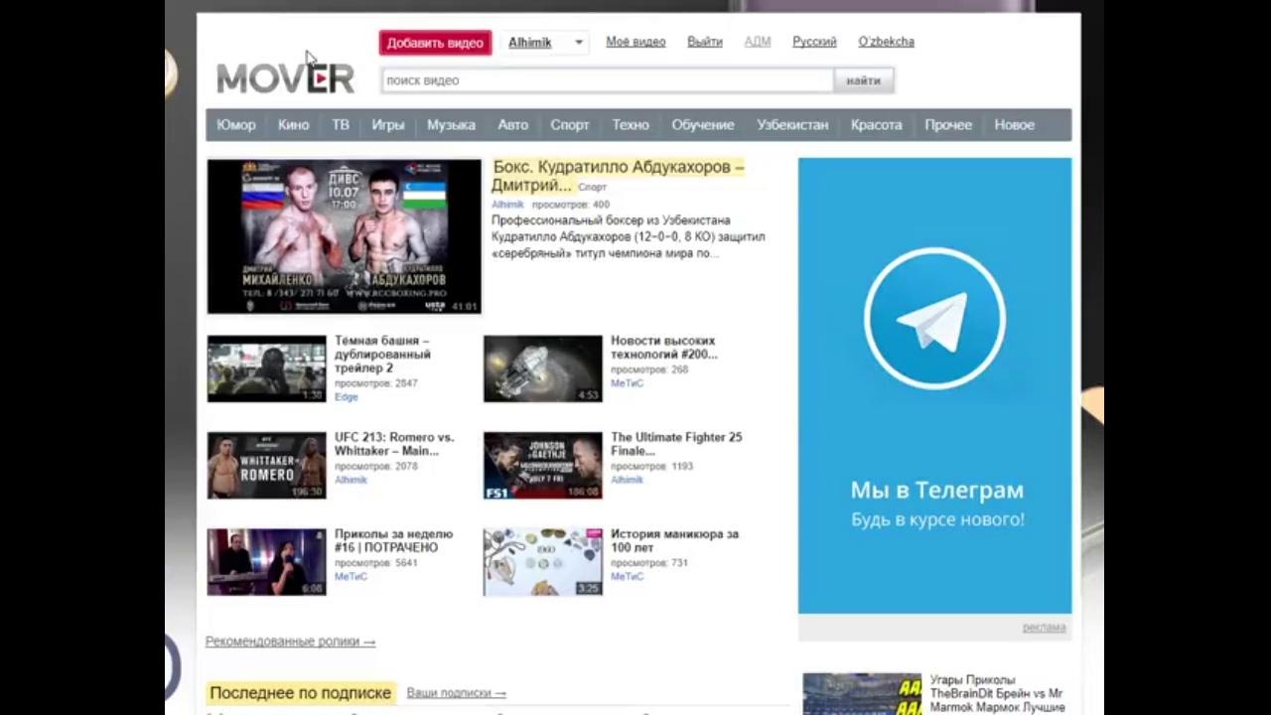The image size is (1271, 715).
Task: Focus the поиск видео search field
Action: click(607, 80)
